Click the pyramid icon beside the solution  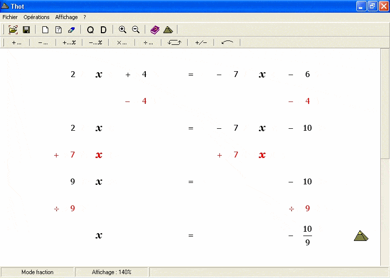click(361, 236)
